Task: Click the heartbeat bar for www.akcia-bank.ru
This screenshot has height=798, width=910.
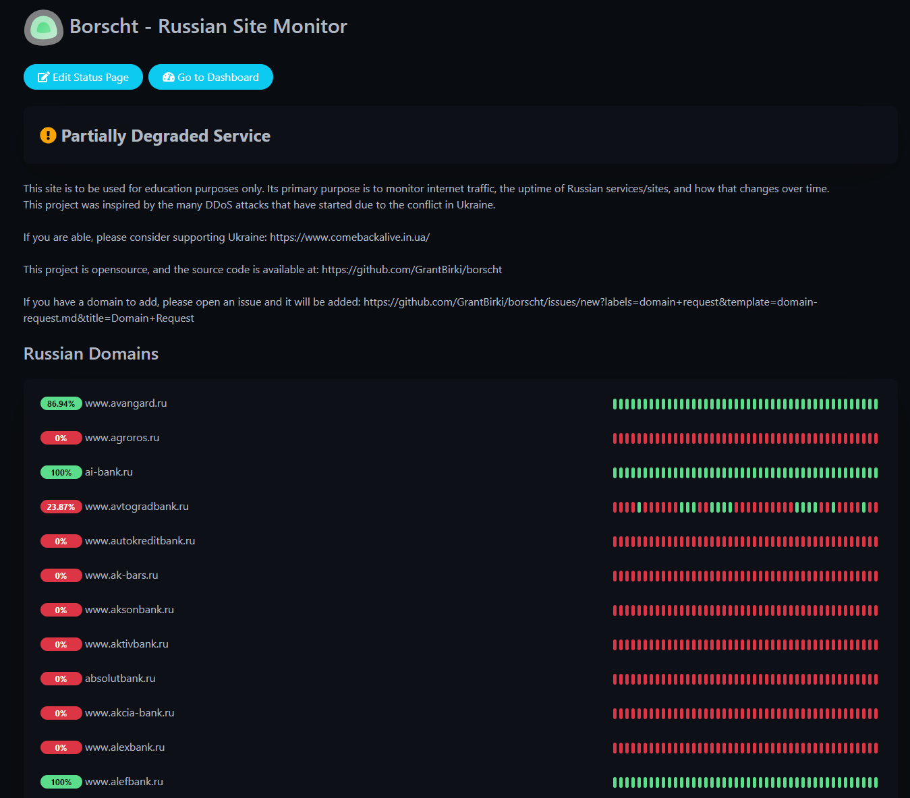Action: pos(745,714)
